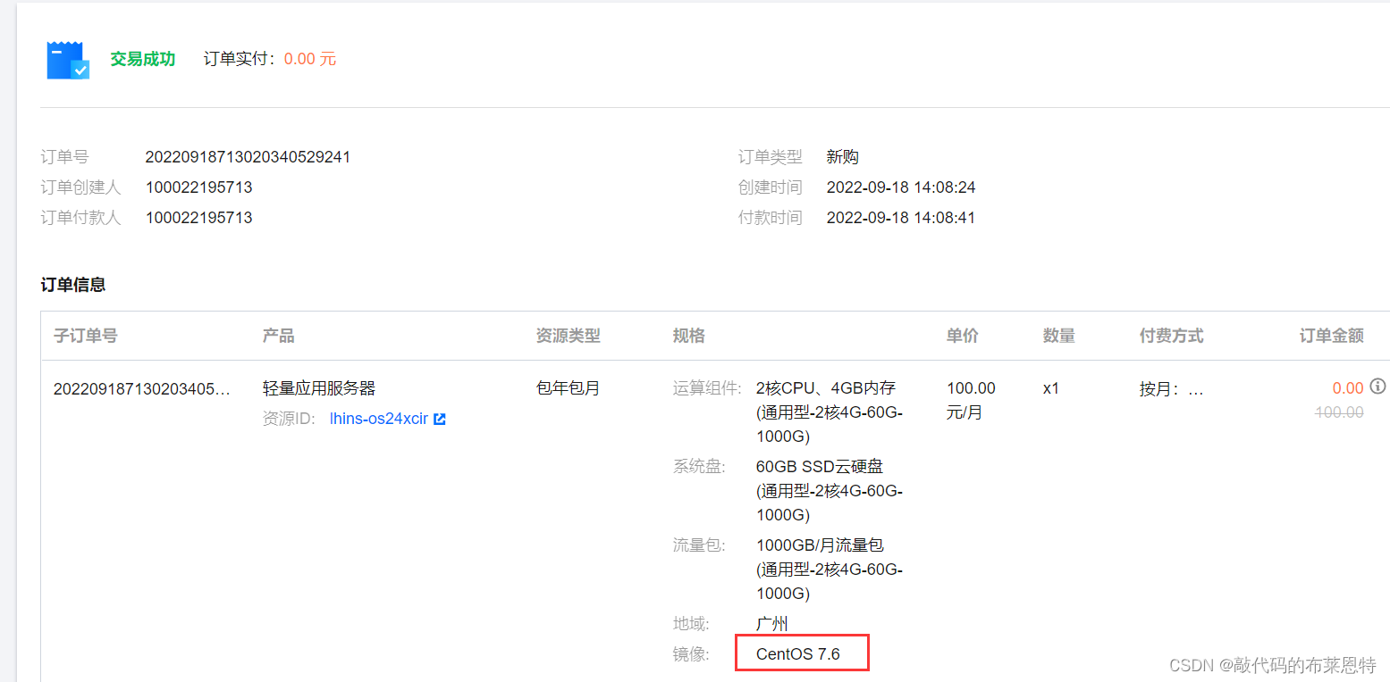1390x682 pixels.
Task: Select order number 20220918713020340529241
Action: [x=248, y=157]
